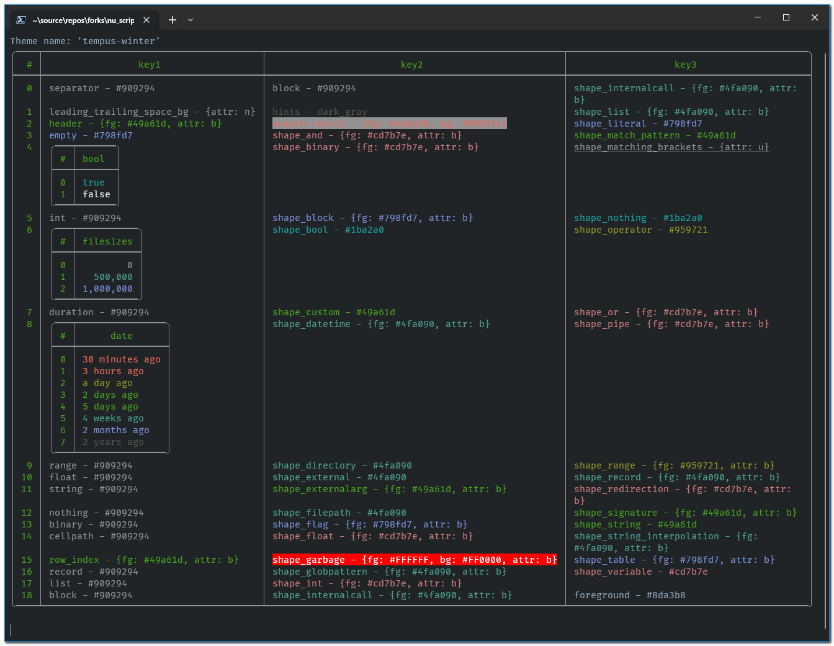Image resolution: width=834 pixels, height=646 pixels.
Task: Click 'shape_int' entry in key2
Action: click(367, 583)
